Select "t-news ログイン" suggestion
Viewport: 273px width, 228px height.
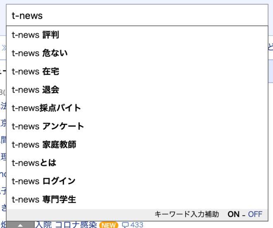click(x=43, y=181)
